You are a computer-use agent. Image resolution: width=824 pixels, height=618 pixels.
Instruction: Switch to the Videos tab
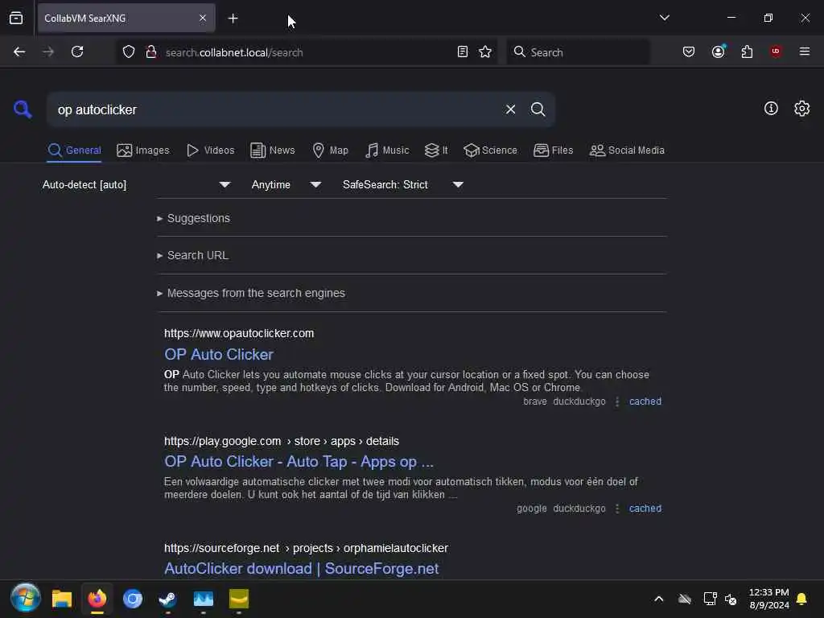click(210, 150)
